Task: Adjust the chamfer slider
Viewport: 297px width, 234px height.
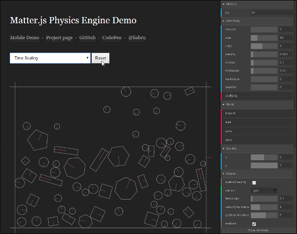Action: pos(264,88)
